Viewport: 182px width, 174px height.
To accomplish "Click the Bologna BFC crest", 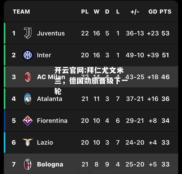I will [28, 164].
